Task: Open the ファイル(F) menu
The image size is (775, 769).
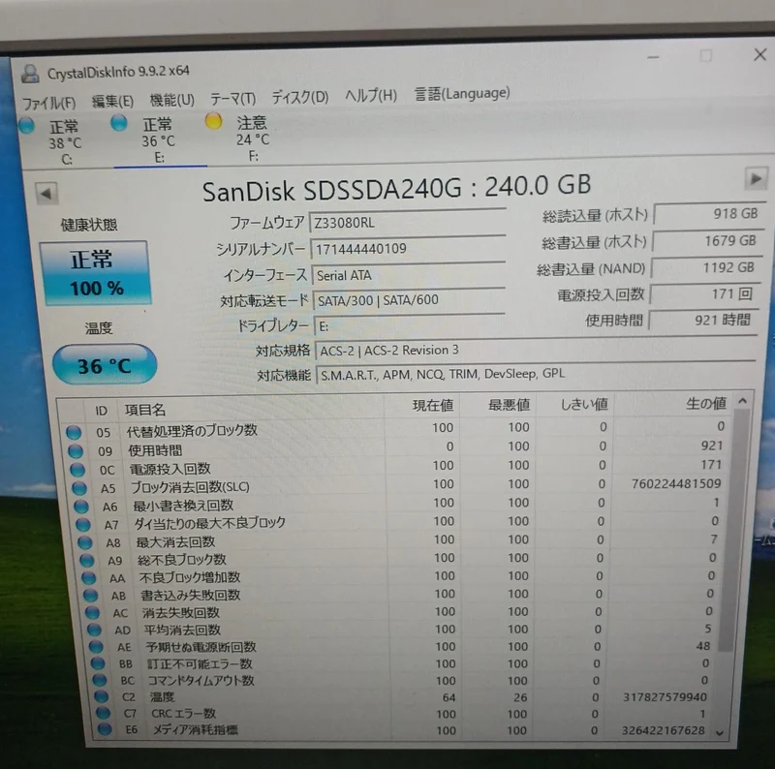Action: point(49,104)
